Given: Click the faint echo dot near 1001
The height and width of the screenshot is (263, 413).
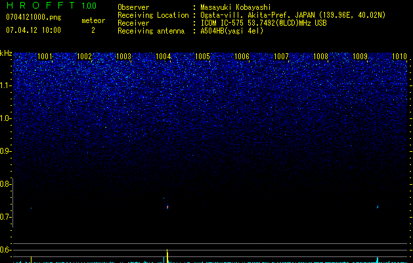Looking at the screenshot, I should point(31,208).
